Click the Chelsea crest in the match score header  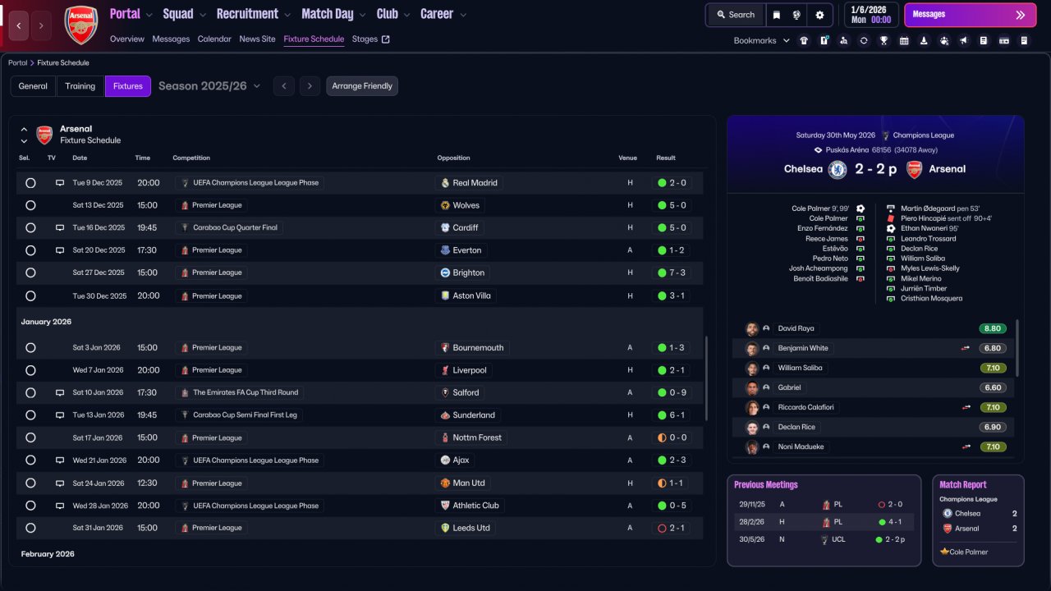(x=838, y=169)
